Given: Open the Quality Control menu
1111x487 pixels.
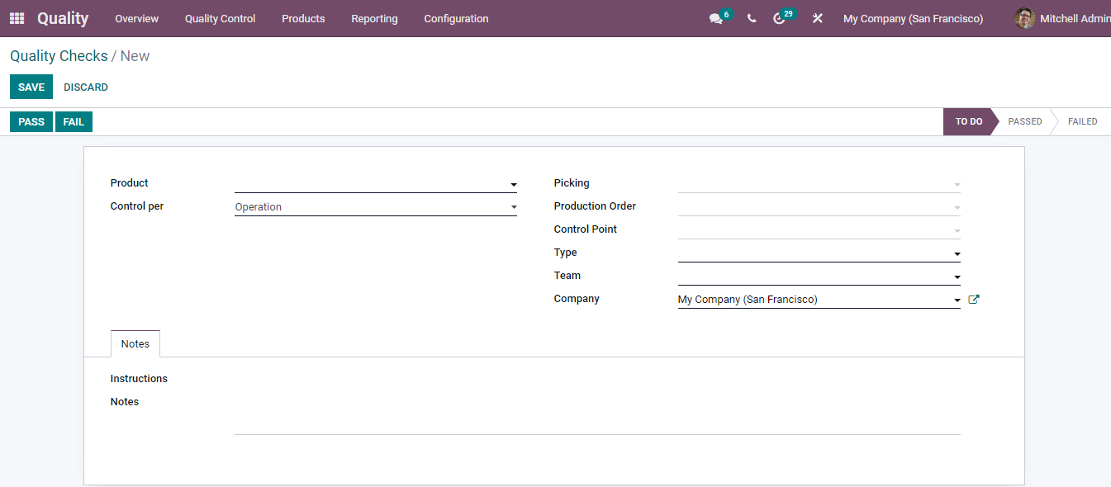Looking at the screenshot, I should [x=220, y=18].
